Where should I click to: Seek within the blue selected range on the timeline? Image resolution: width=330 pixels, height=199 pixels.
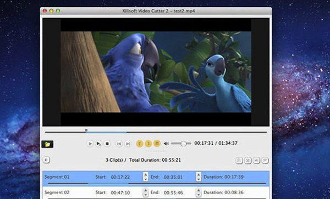click(x=106, y=132)
